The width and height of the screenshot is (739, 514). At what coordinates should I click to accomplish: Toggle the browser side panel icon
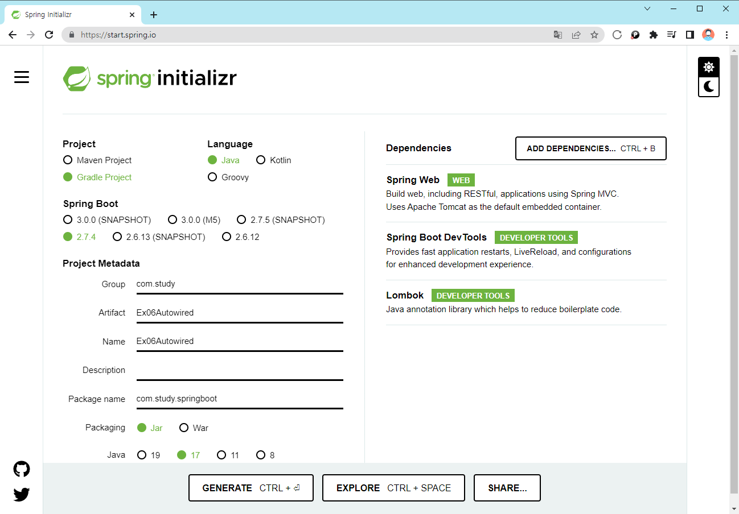click(x=690, y=35)
